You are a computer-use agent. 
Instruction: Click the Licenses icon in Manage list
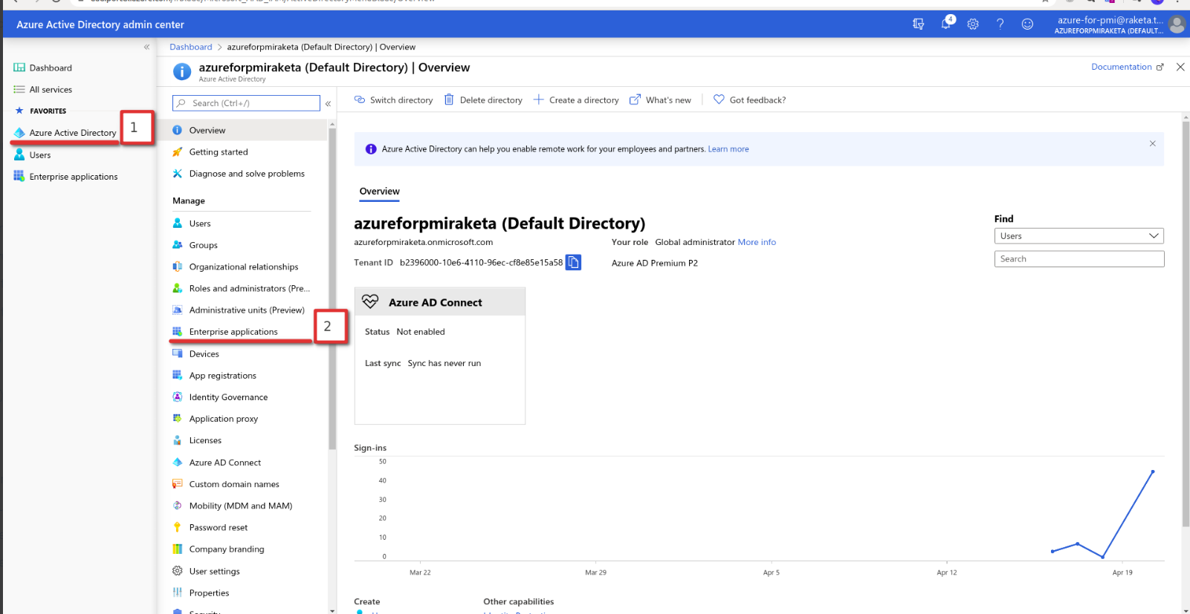[x=178, y=440]
